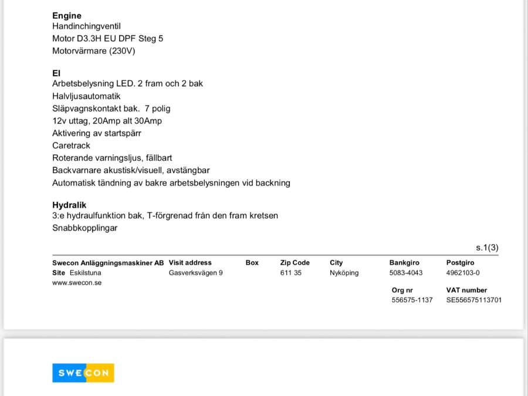Click the Halvljusautomatik text

[x=86, y=96]
